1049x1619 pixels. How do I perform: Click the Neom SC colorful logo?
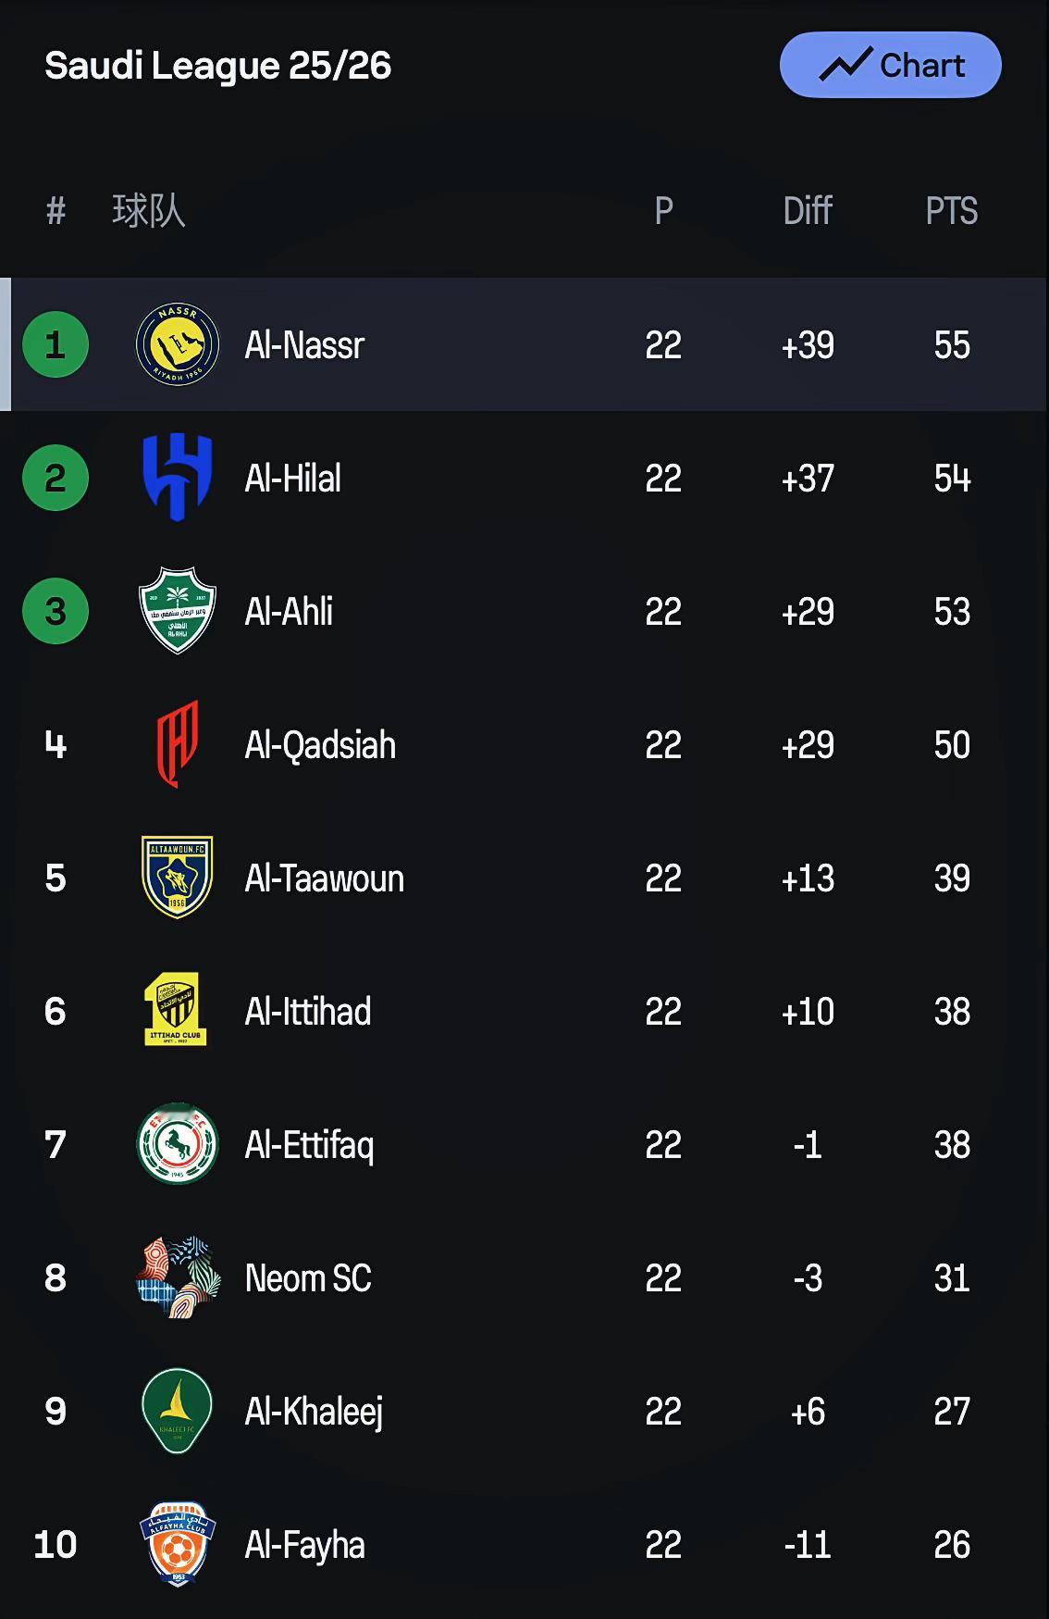coord(178,1277)
